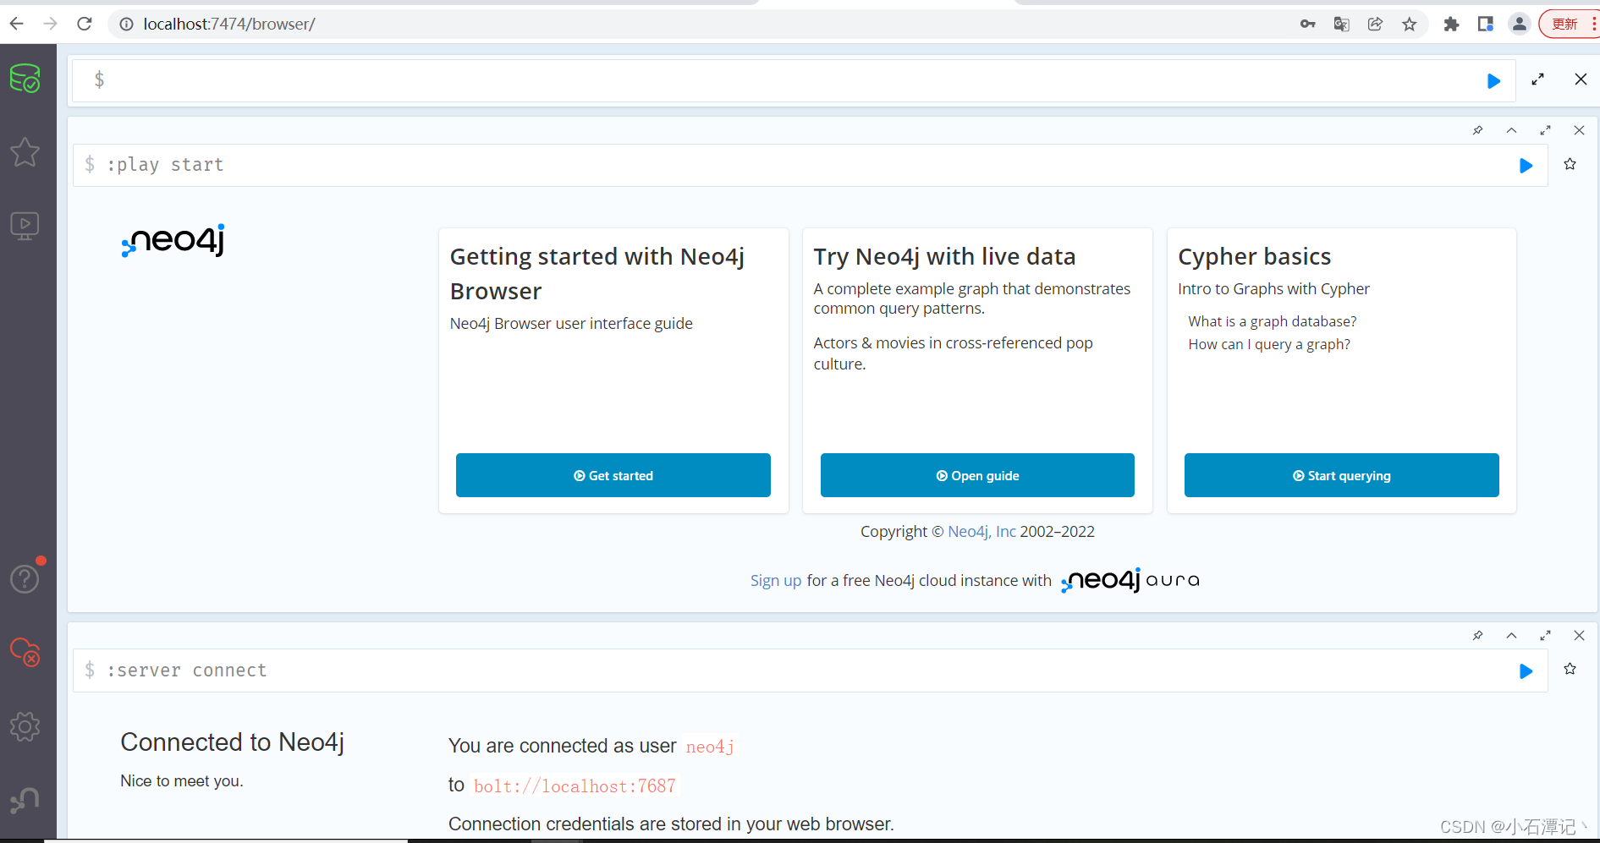Save :play start as favorite
This screenshot has height=843, width=1600.
[1570, 164]
